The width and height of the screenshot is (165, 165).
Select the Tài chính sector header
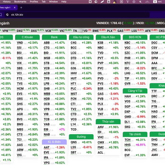[x=135, y=134]
